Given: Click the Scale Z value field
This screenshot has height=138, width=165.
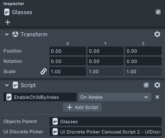Looking at the screenshot, I should point(143,71).
